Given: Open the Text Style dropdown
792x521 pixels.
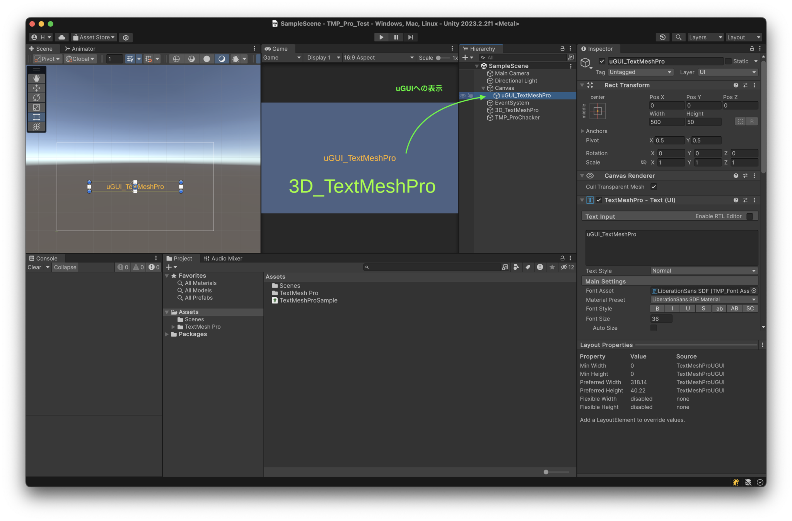Looking at the screenshot, I should [x=703, y=271].
